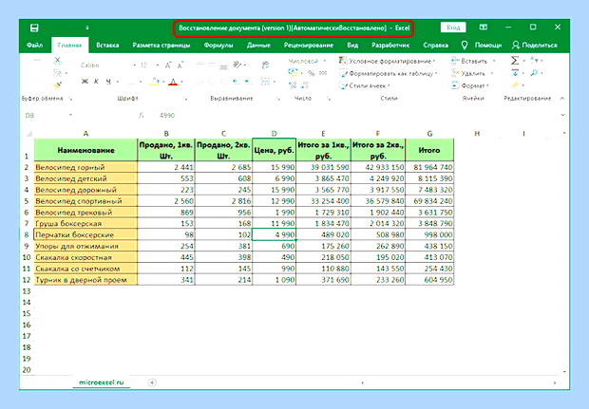589x409 pixels.
Task: Click increase decimal icon
Action: coord(293,85)
